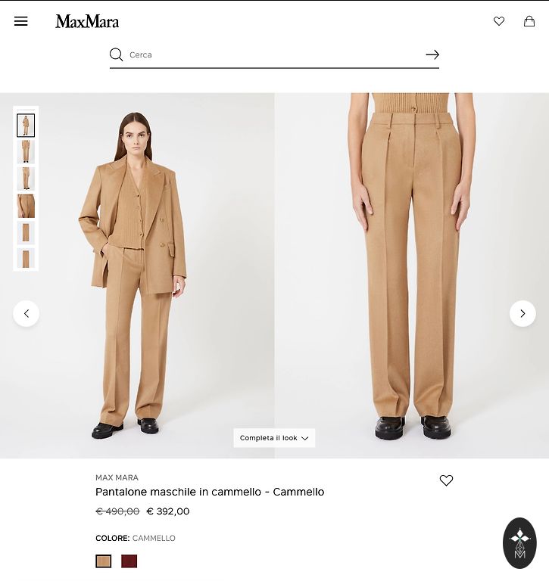Open the MaxMara assistant chat bubble
Screen dimensions: 549x581
(x=519, y=543)
